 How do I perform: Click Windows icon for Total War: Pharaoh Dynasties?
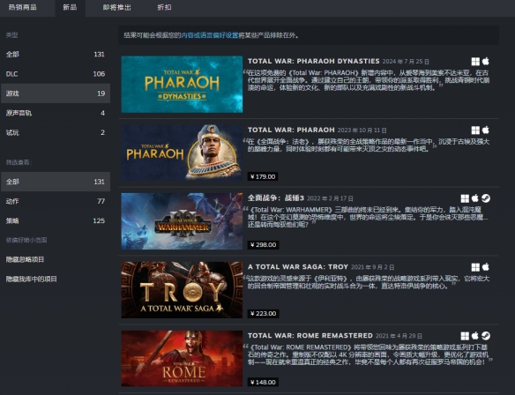coord(475,62)
